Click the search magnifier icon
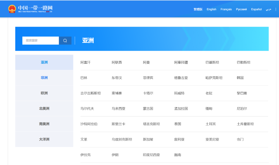 [x=65, y=40]
